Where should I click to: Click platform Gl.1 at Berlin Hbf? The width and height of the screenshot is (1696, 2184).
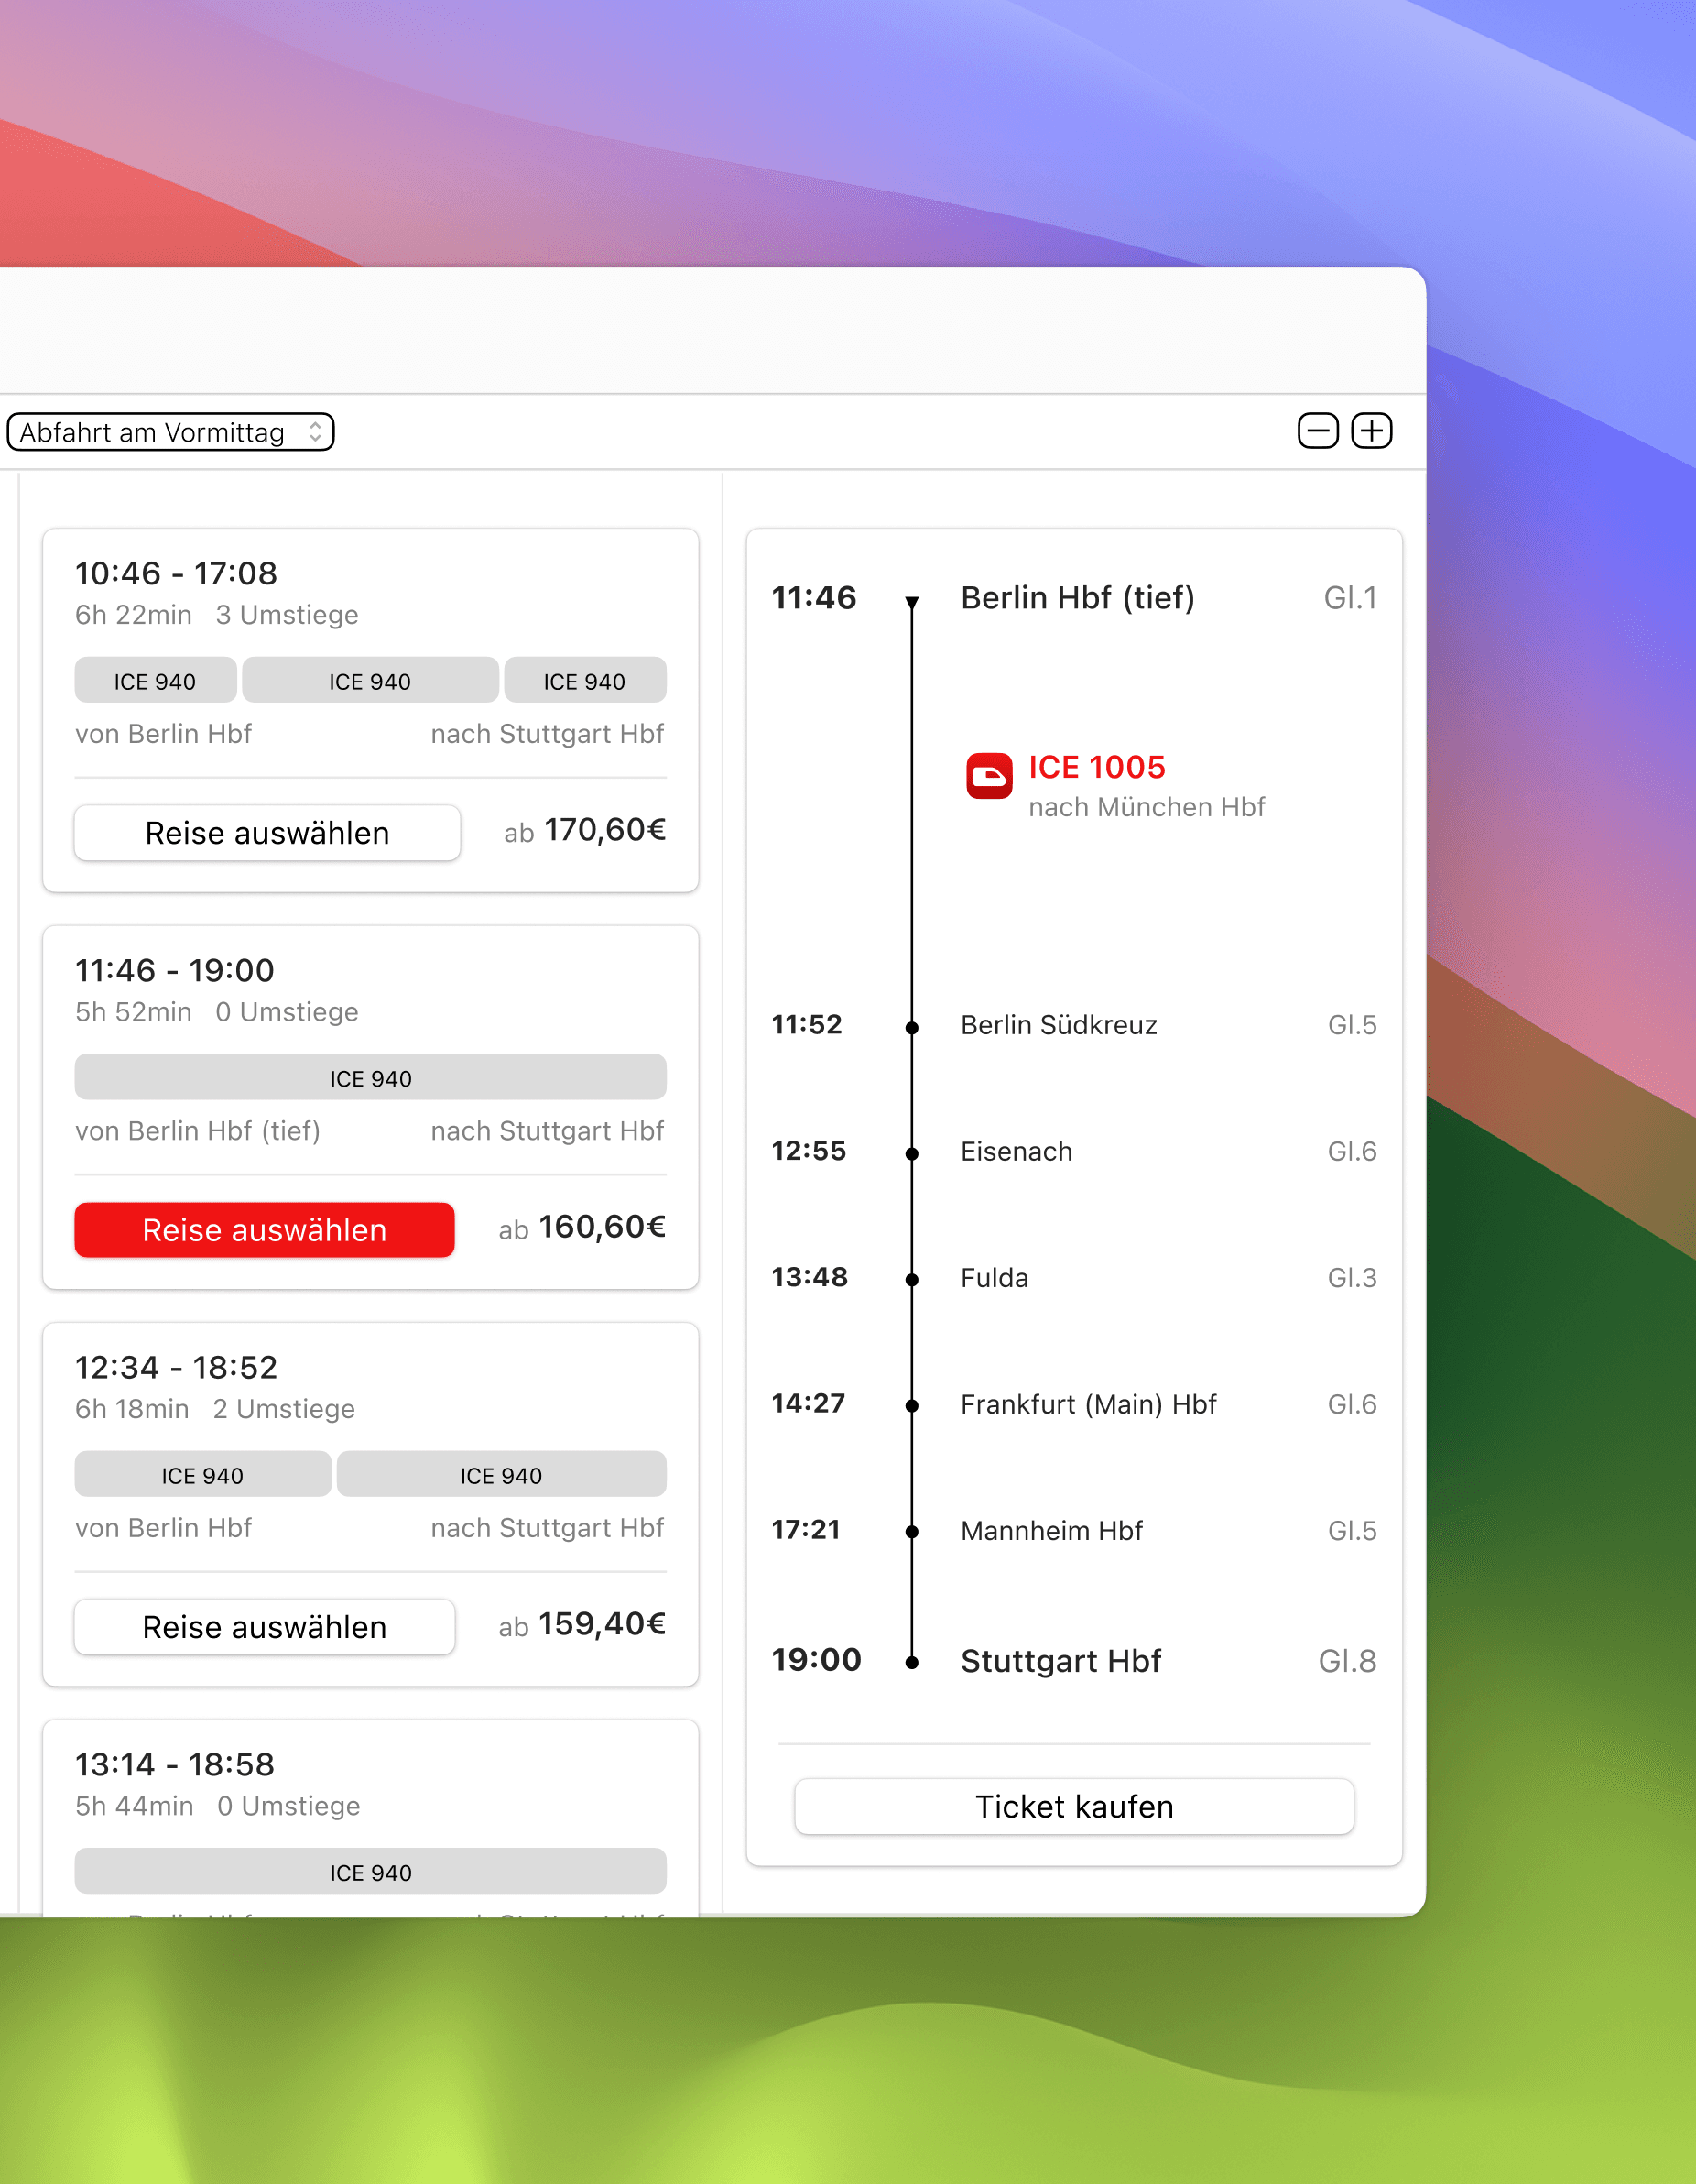click(1350, 597)
